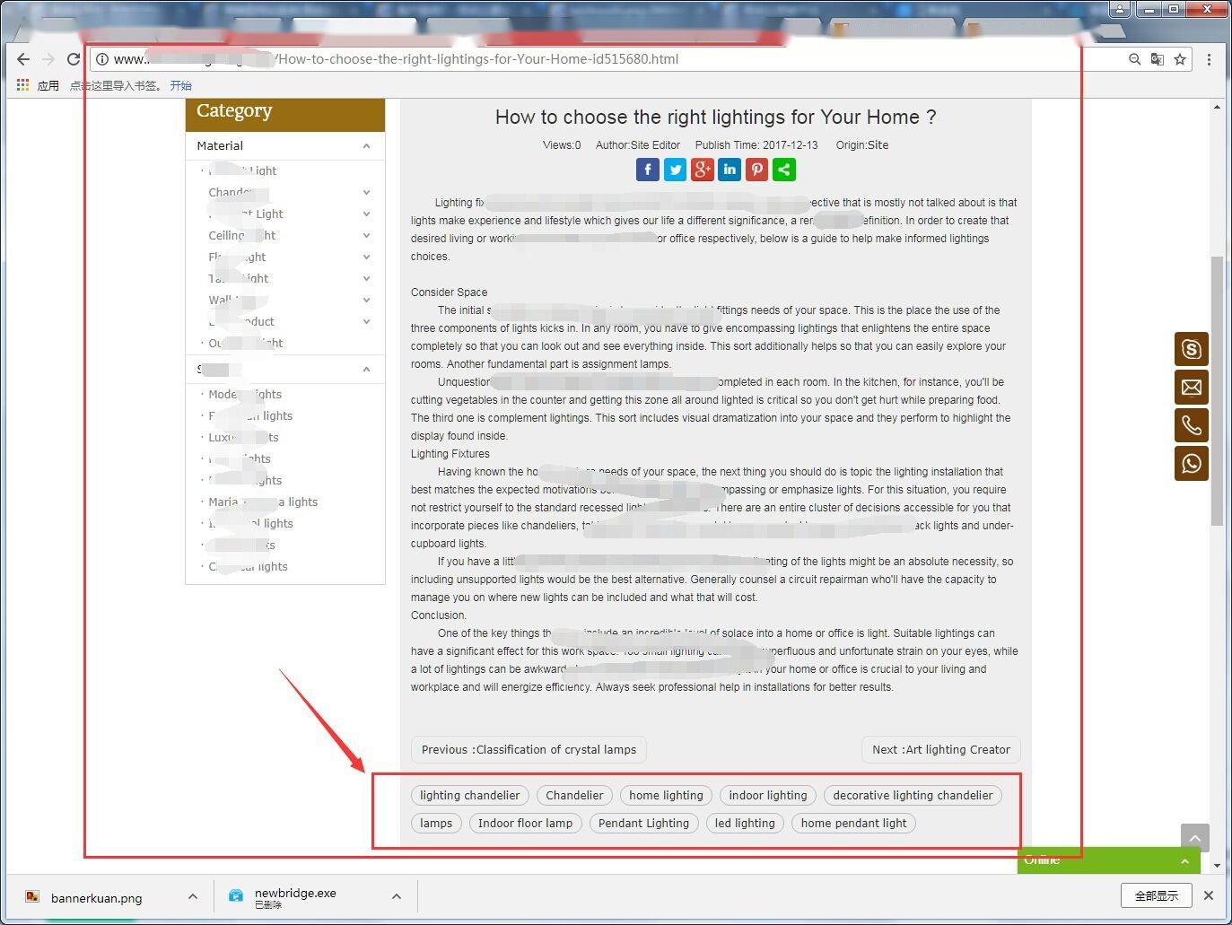This screenshot has width=1232, height=925.
Task: Open WhatsApp contact side icon
Action: click(x=1191, y=464)
